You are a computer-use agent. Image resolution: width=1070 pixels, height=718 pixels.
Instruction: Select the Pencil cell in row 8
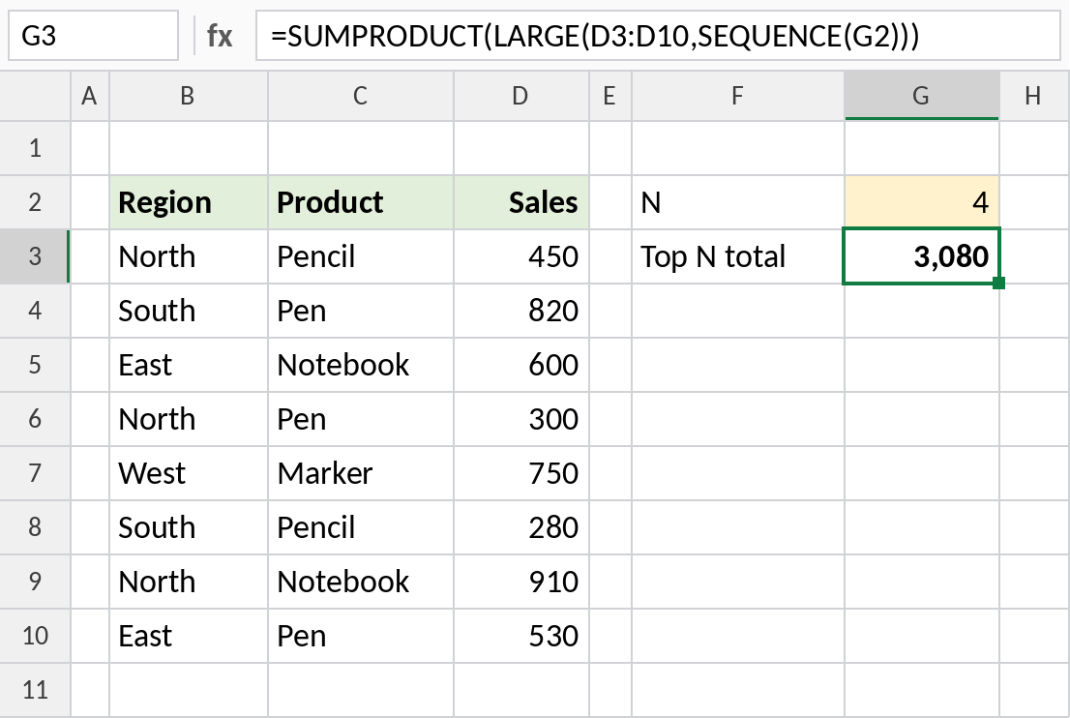point(360,527)
